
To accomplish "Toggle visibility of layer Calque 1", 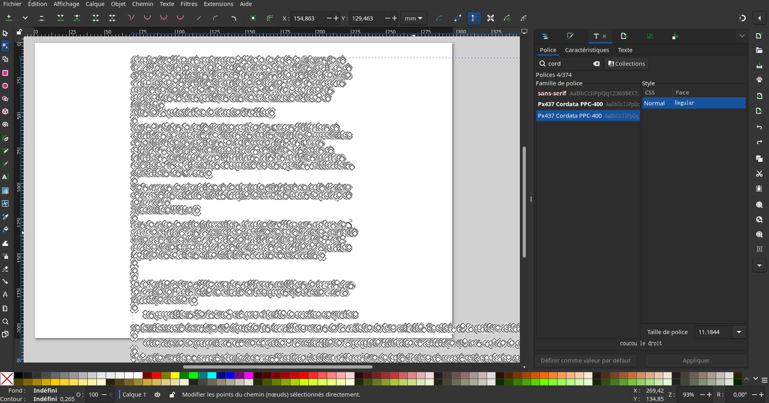I will coord(157,395).
